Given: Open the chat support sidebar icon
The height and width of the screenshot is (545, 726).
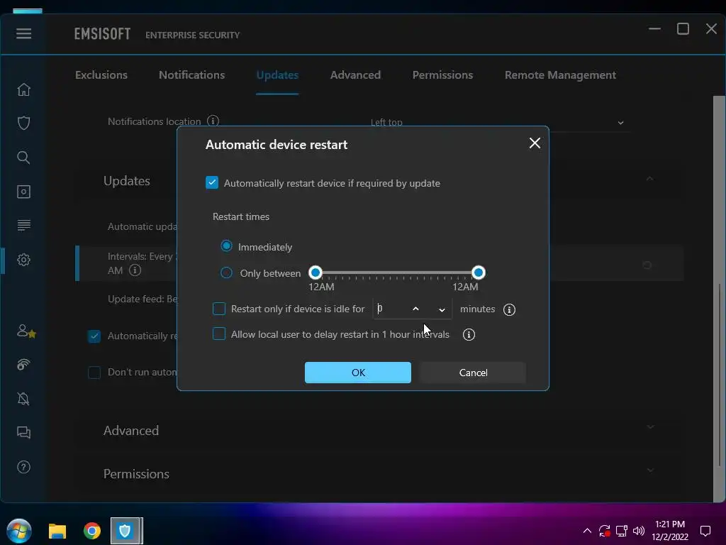Looking at the screenshot, I should [x=23, y=432].
